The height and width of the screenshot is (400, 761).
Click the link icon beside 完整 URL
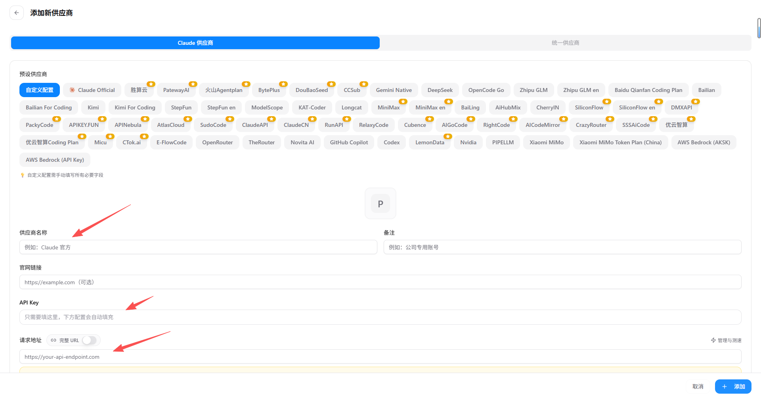tap(54, 340)
